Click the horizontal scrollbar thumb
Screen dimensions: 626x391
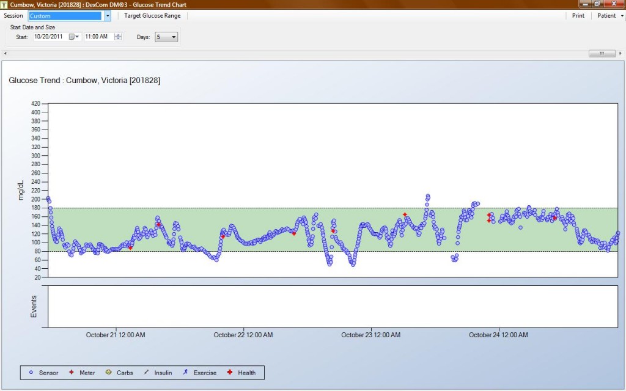pos(602,53)
